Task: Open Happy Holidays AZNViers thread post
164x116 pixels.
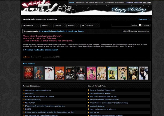Action: pos(100,93)
